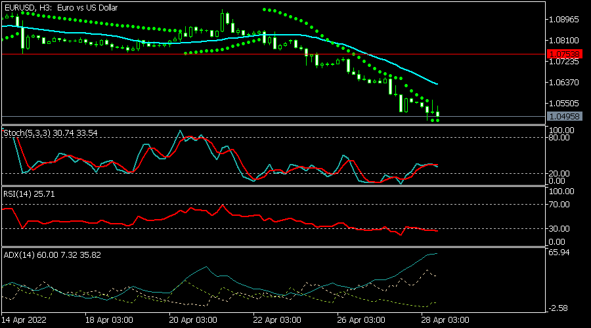Click the 1.06370 price scale value

click(563, 82)
